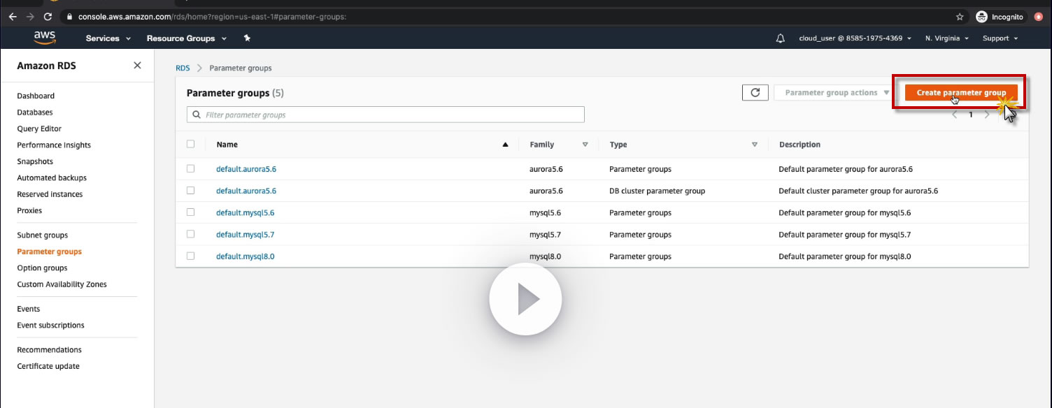Click the AWS logo home icon
This screenshot has height=408, width=1052.
45,38
